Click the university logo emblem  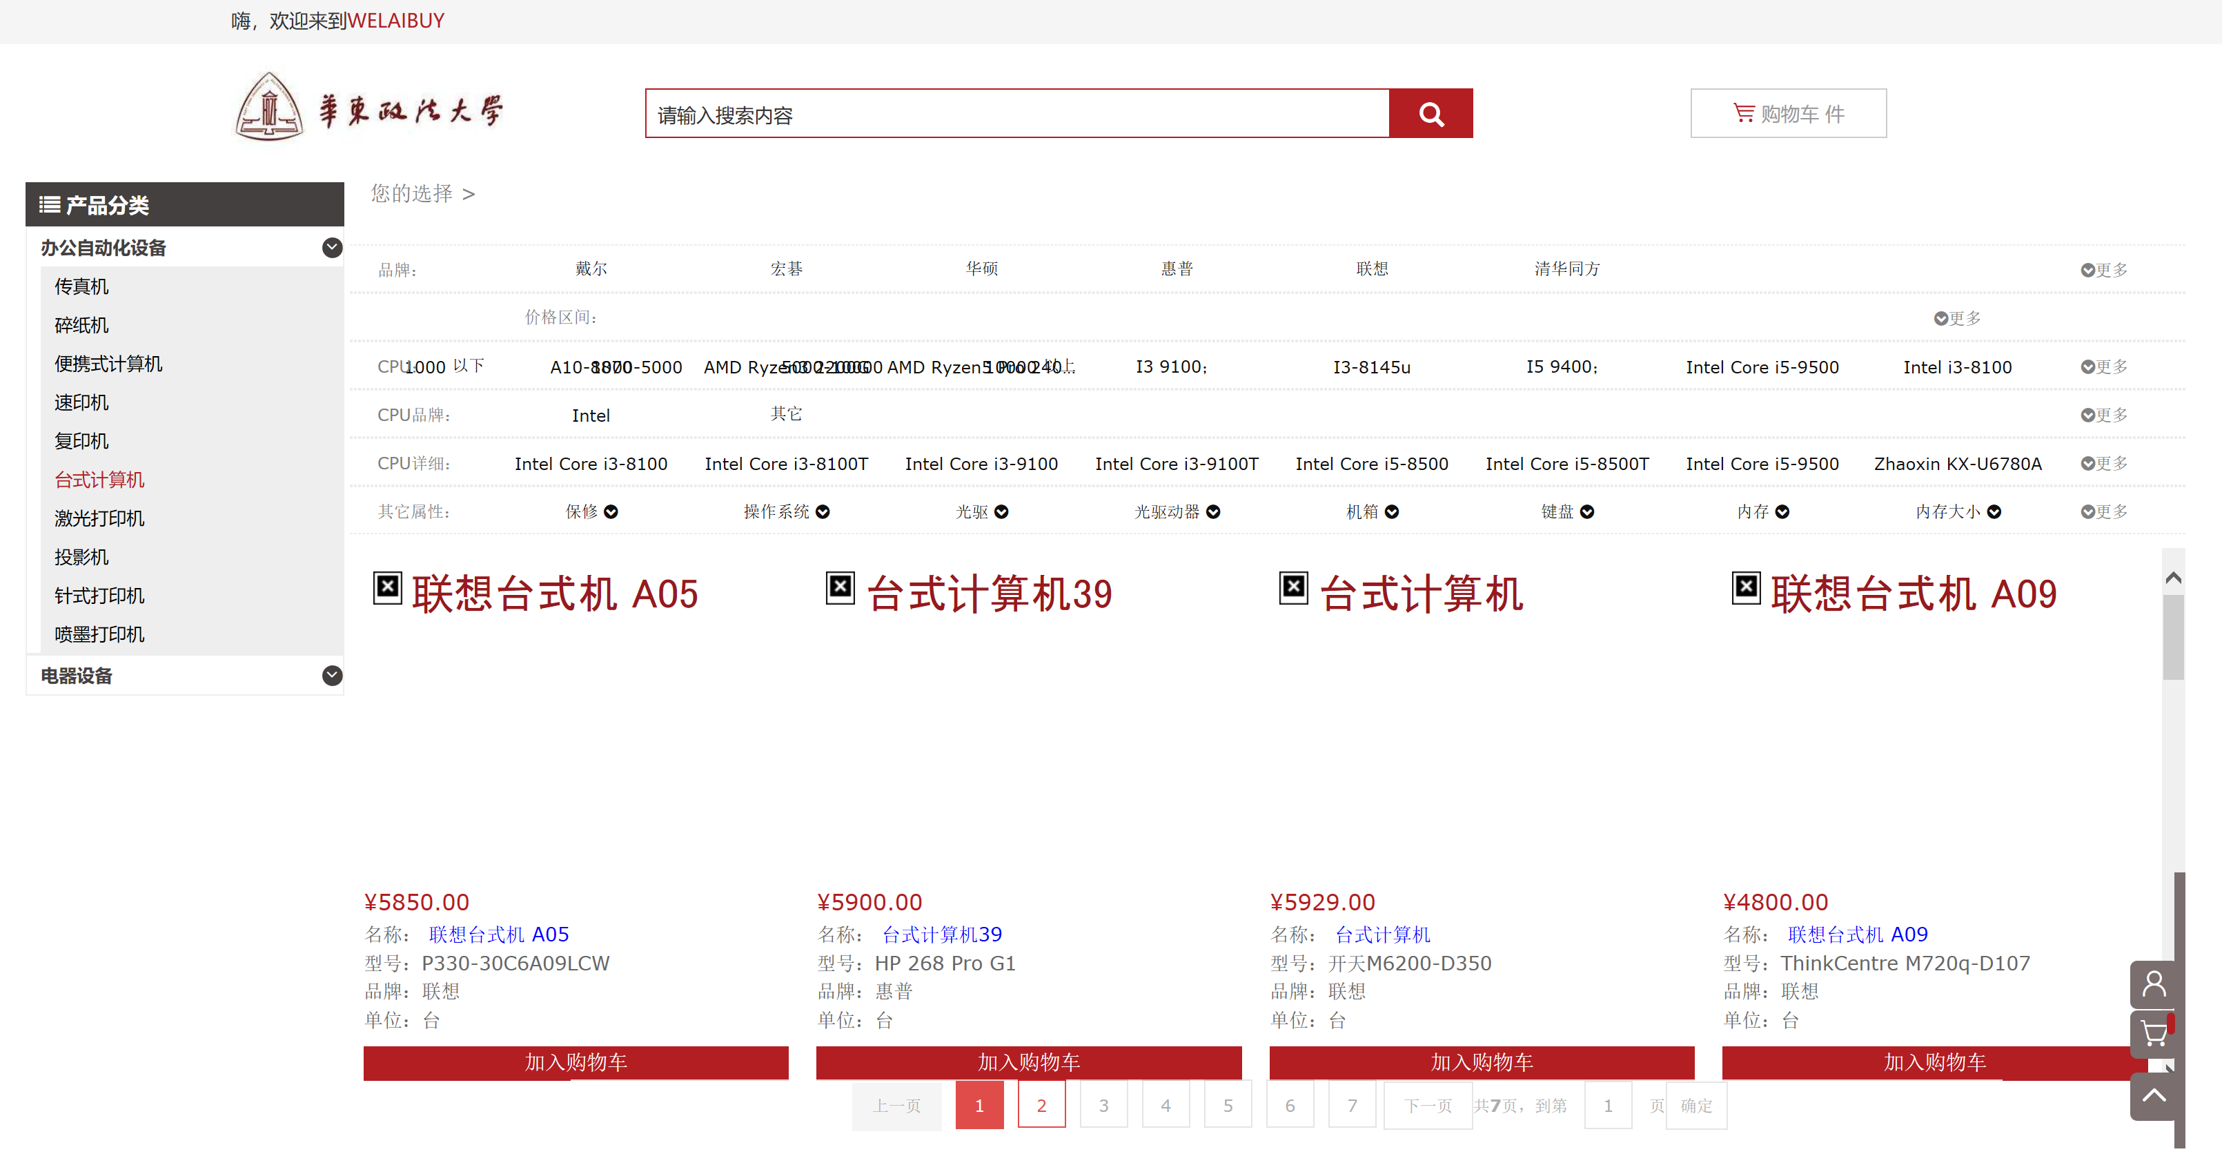[x=269, y=107]
